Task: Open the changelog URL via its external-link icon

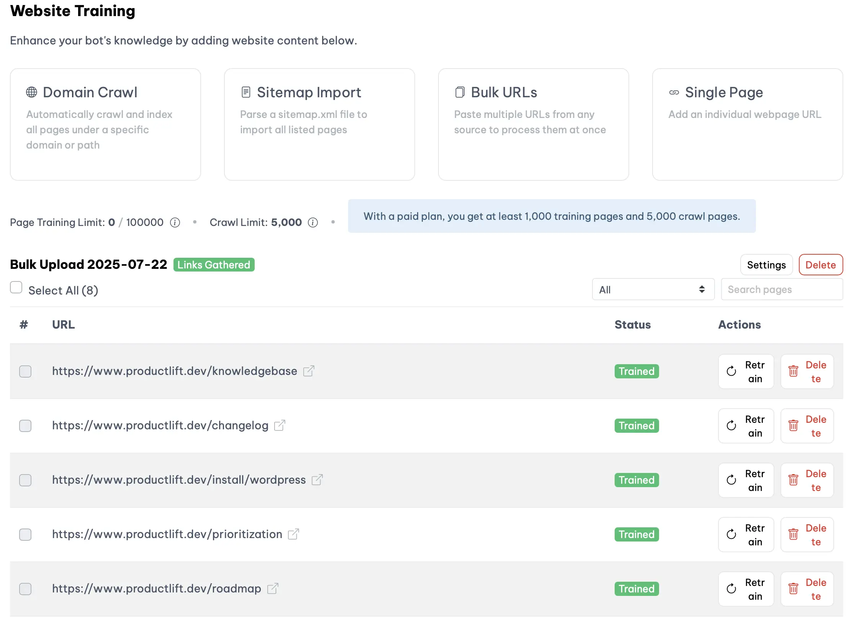Action: (280, 425)
